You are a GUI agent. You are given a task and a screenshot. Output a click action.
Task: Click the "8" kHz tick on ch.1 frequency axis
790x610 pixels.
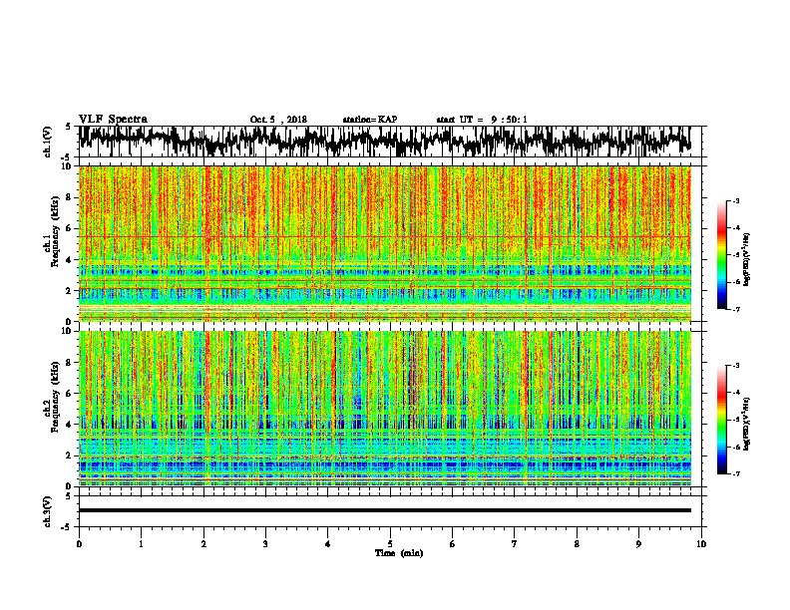[69, 197]
